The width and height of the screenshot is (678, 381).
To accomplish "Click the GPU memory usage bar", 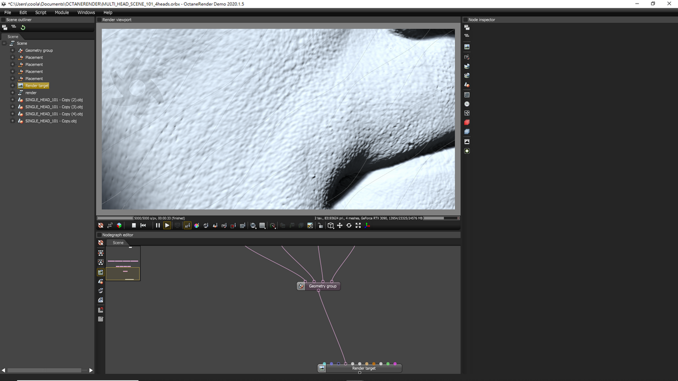I will (441, 218).
